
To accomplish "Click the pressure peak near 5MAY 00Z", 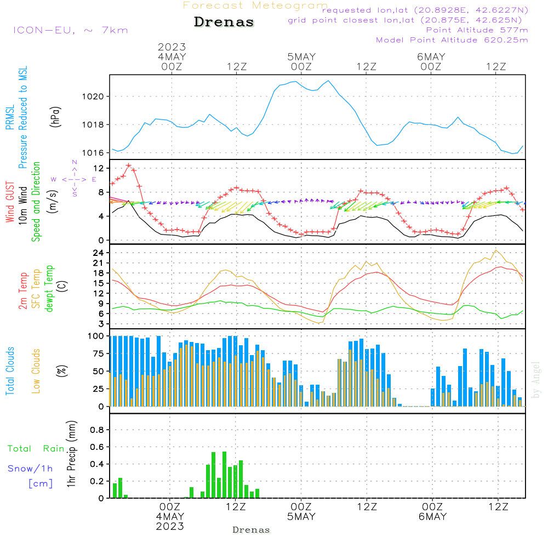I will [x=296, y=82].
